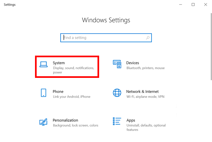Open the Phone category label
The width and height of the screenshot is (212, 142).
coord(58,92)
